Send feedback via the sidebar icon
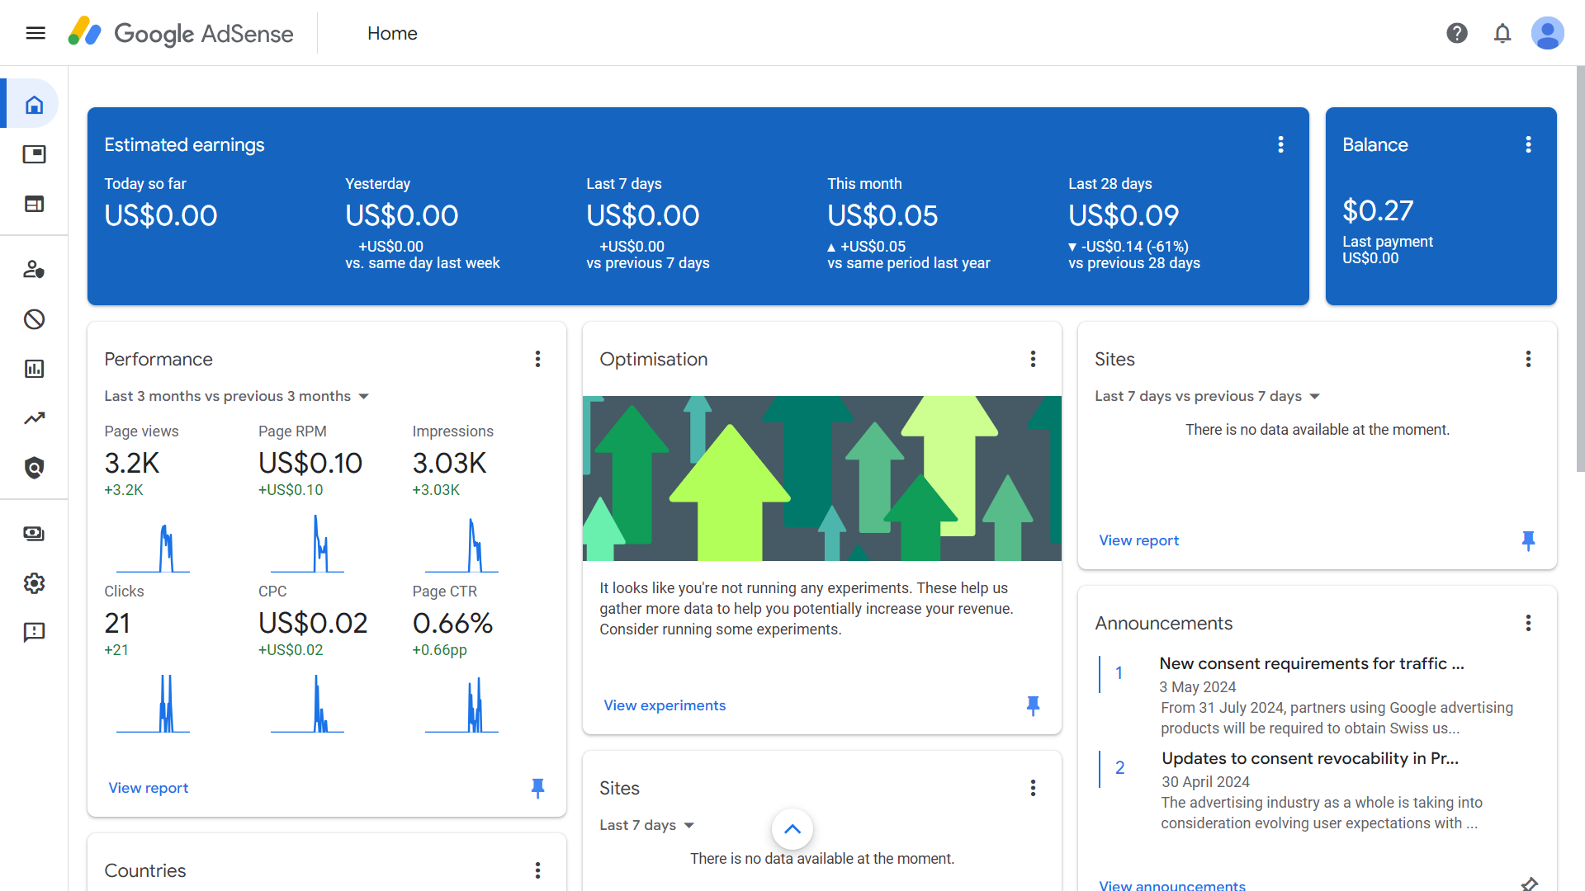Screen dimensions: 1585x891 pos(34,633)
